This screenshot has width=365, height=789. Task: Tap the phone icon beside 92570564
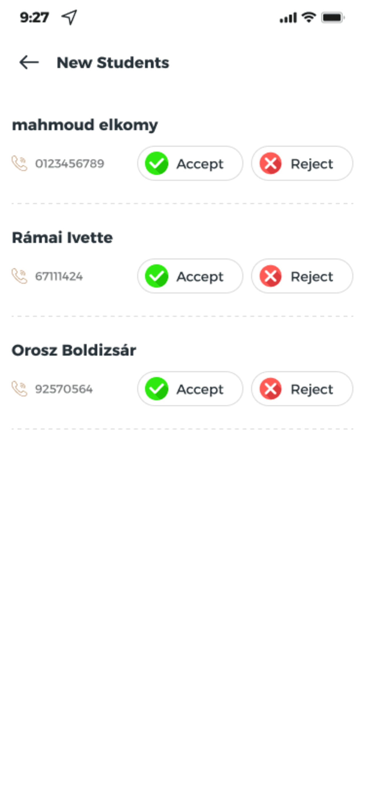[x=19, y=389]
